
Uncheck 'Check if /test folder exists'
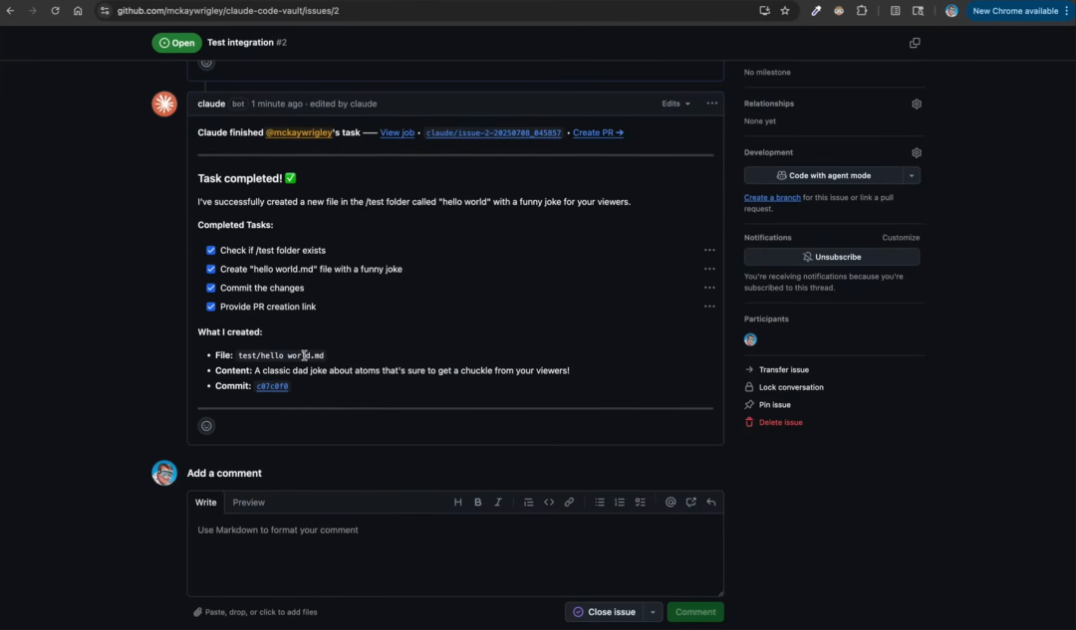210,250
